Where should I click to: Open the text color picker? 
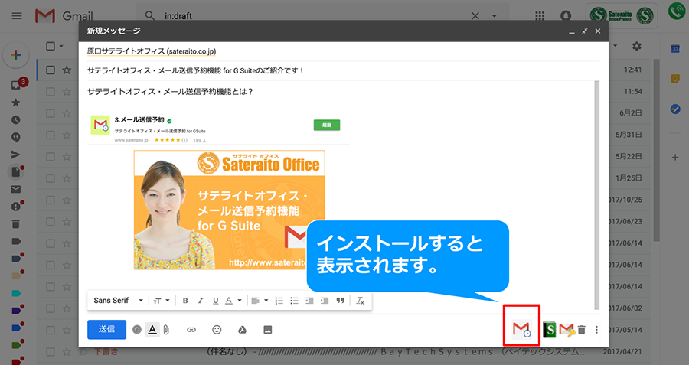[x=233, y=301]
